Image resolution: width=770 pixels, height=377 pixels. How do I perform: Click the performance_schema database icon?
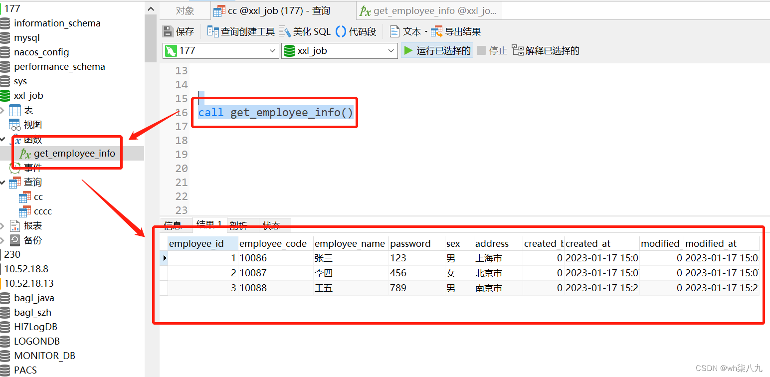[5, 67]
